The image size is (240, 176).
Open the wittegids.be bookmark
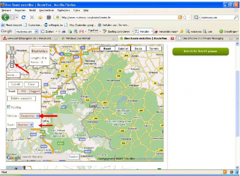[53, 25]
